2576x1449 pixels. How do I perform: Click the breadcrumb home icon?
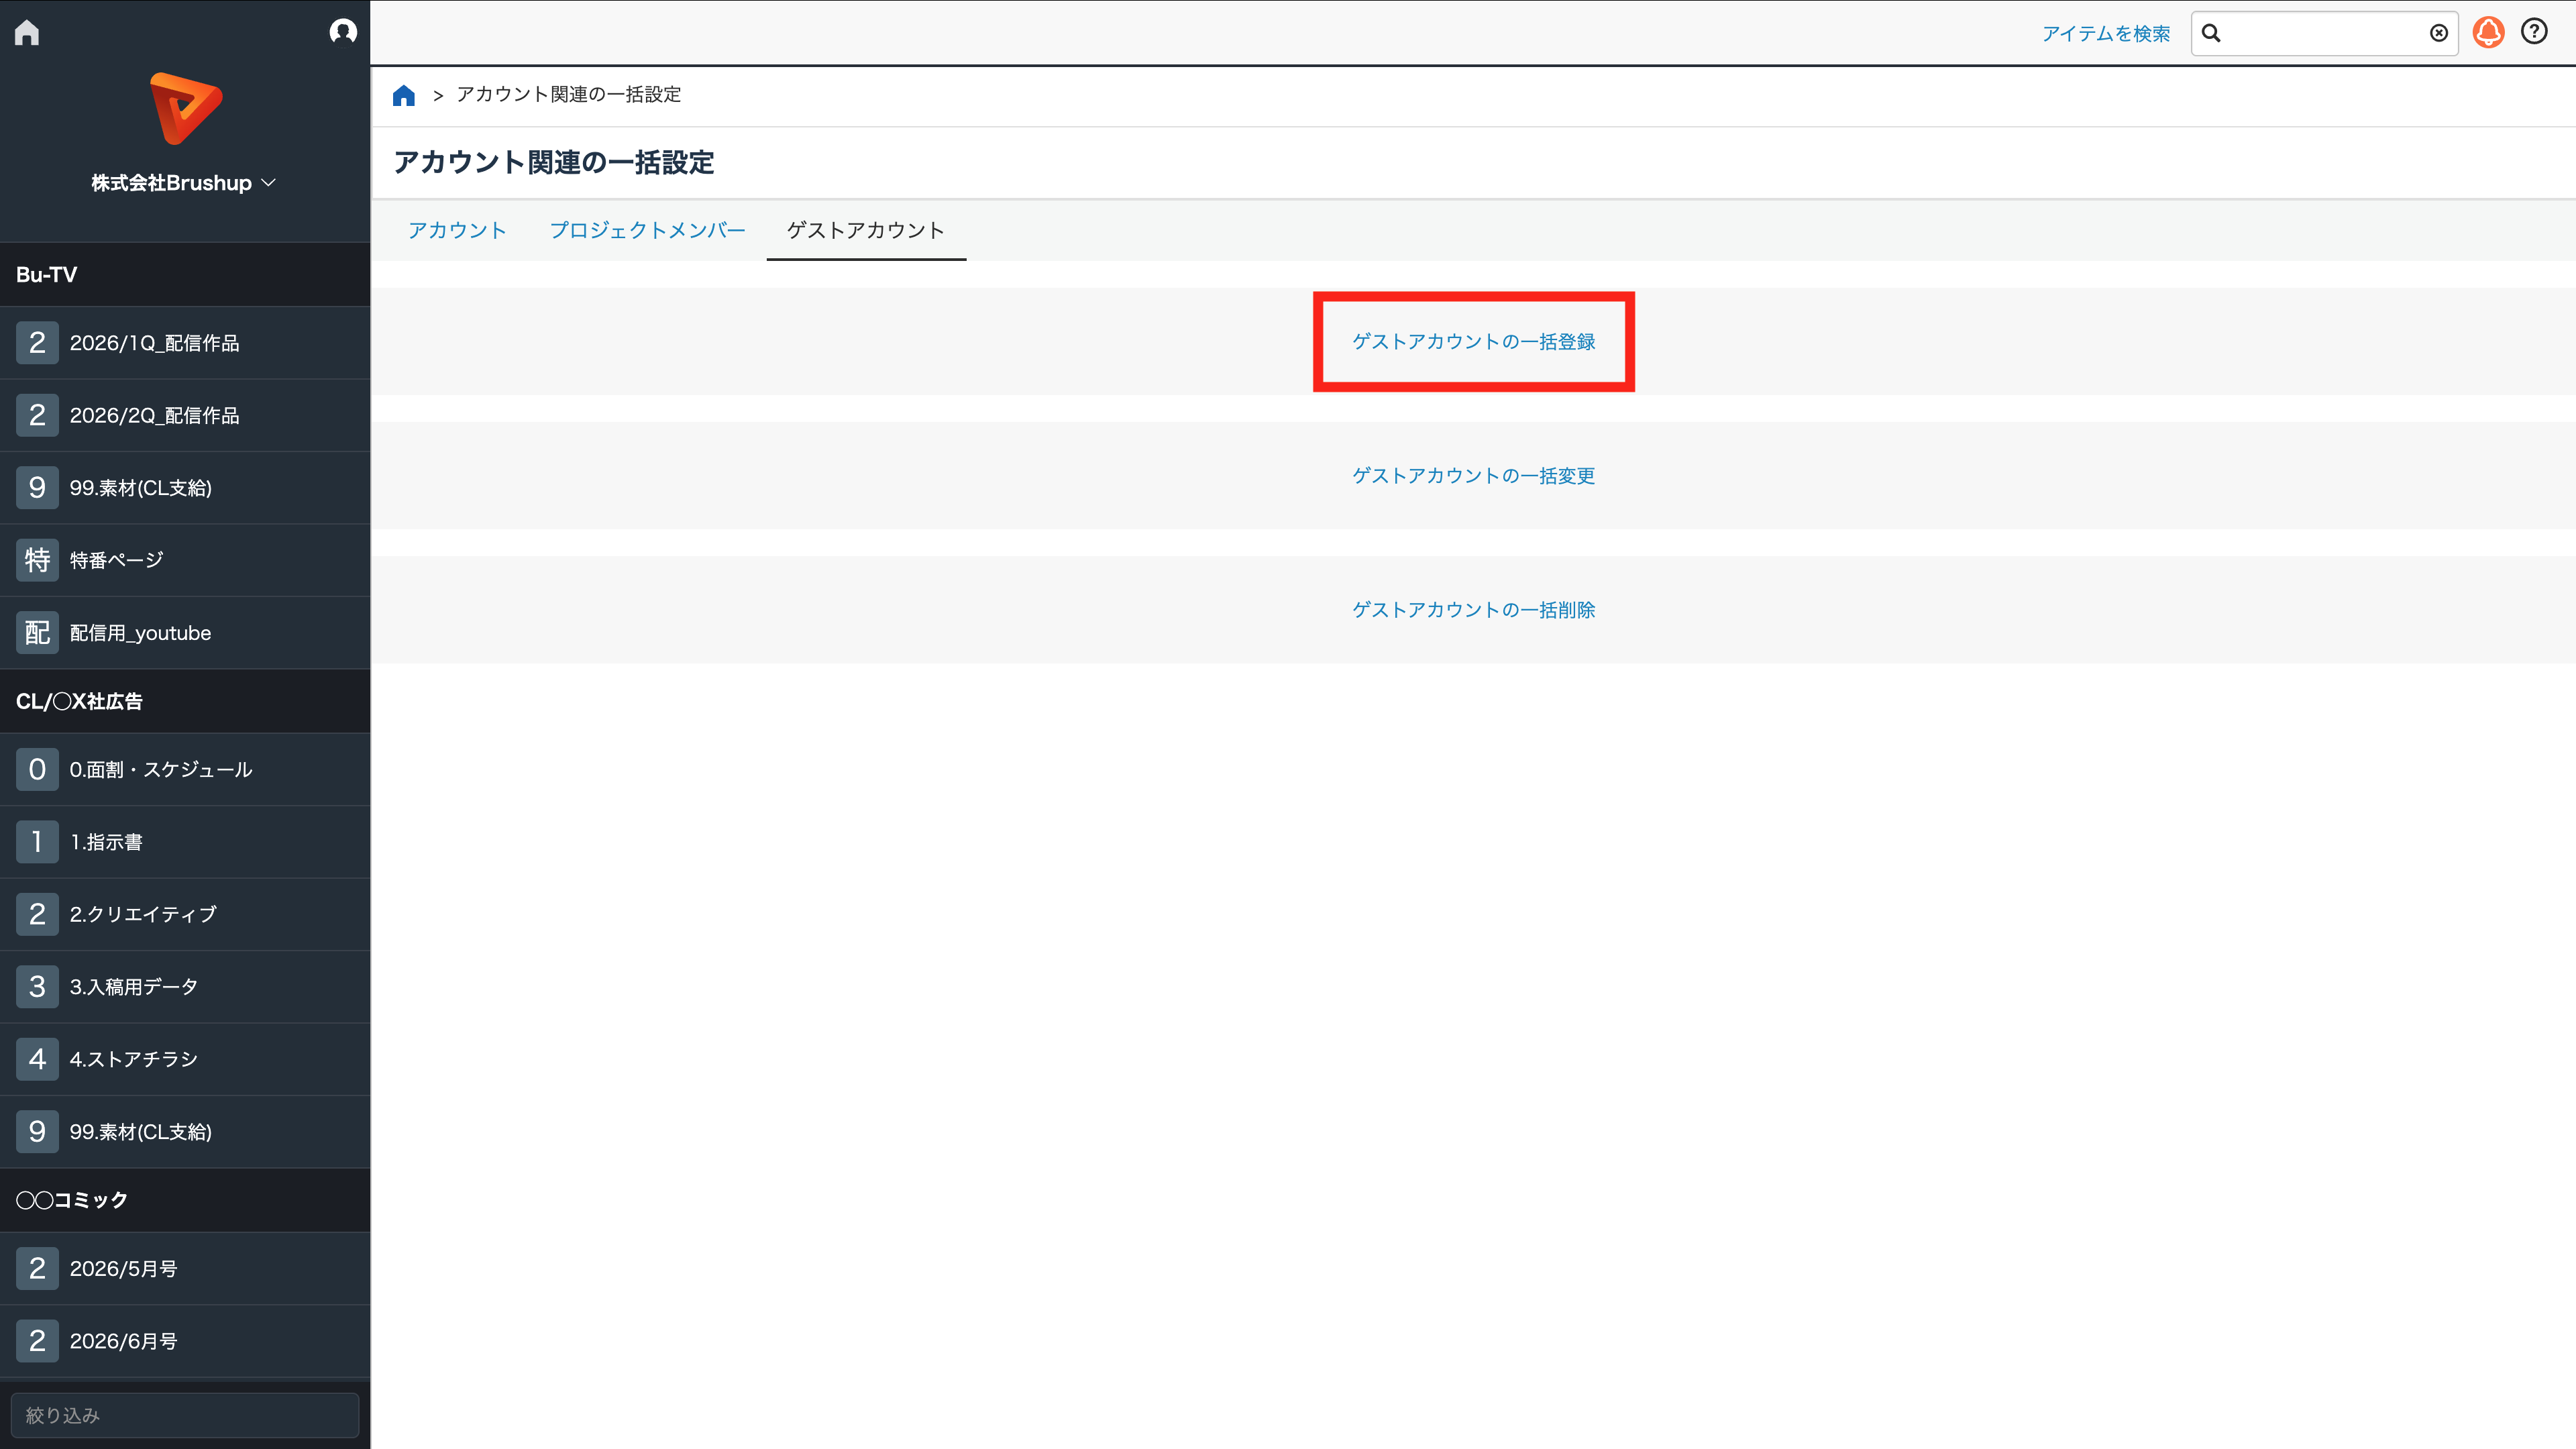404,95
